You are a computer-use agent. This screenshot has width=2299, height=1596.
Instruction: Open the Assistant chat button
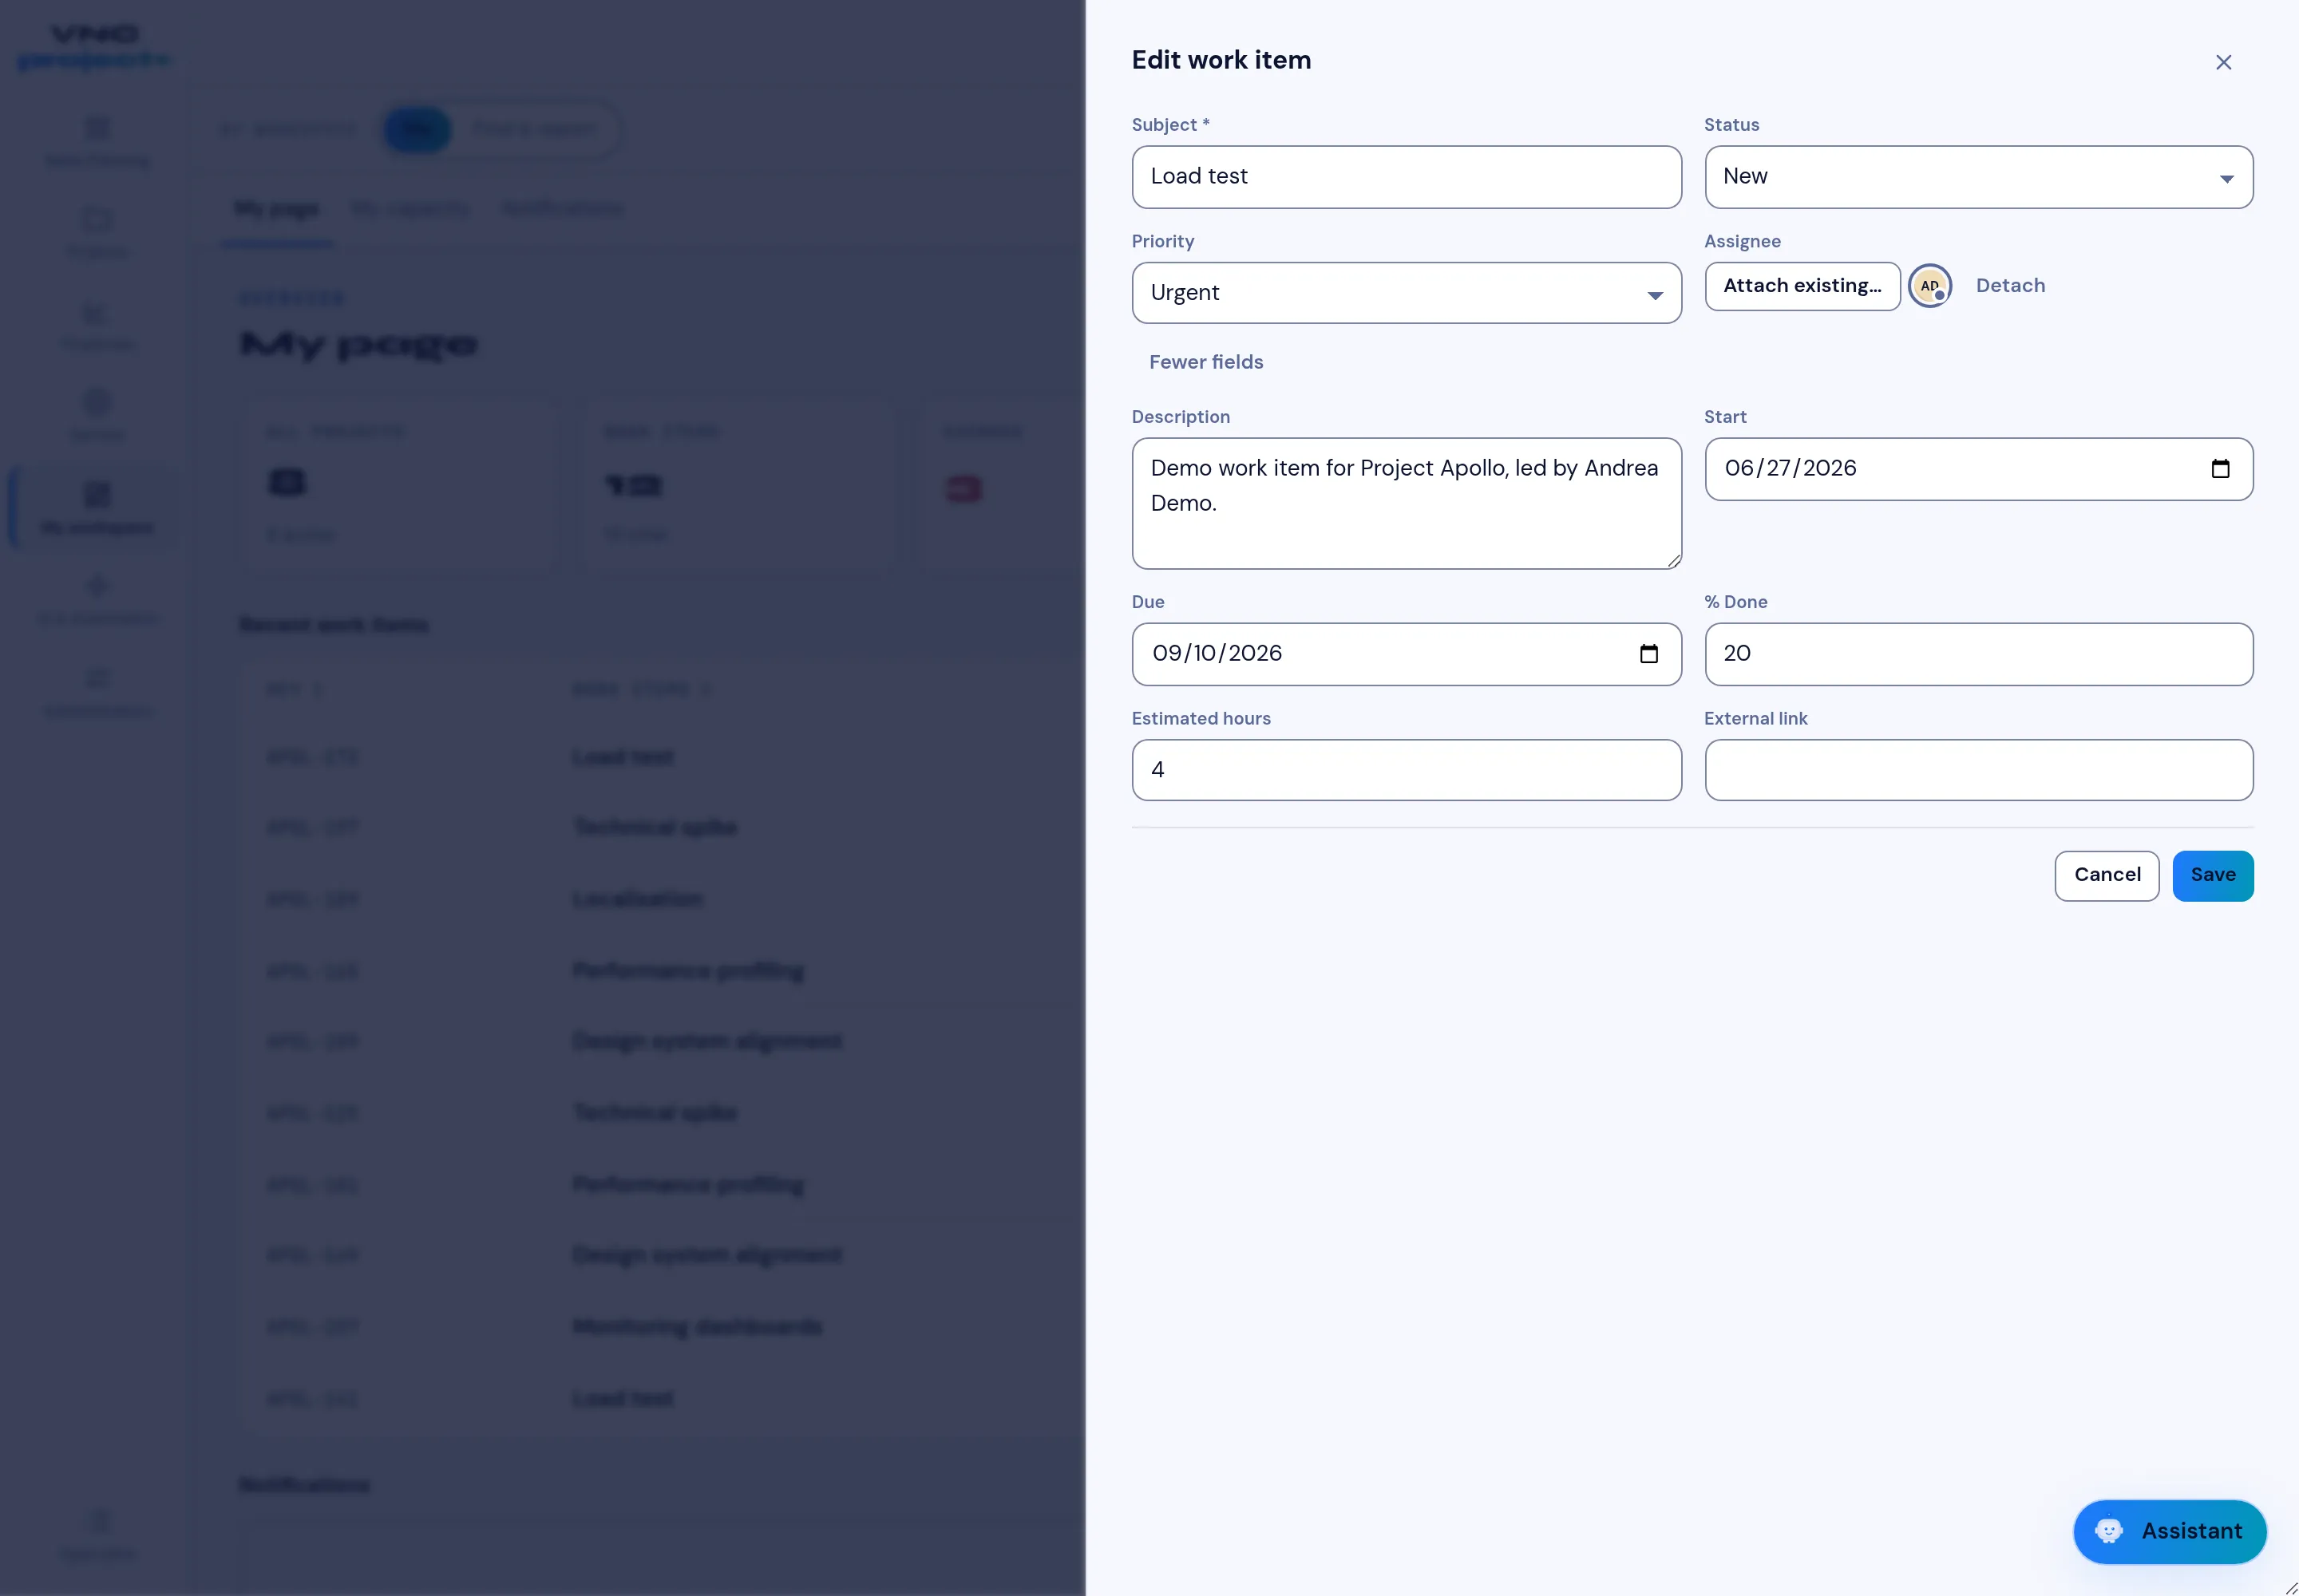click(x=2169, y=1531)
